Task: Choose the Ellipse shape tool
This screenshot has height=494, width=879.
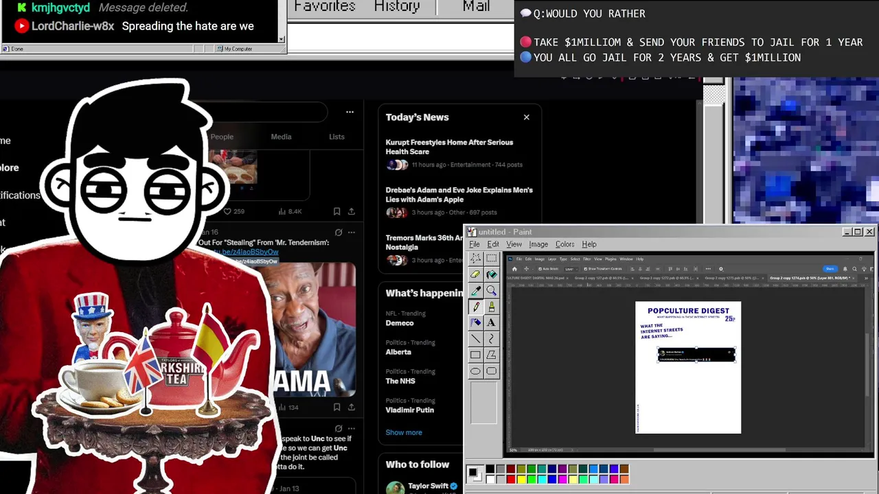Action: point(475,371)
